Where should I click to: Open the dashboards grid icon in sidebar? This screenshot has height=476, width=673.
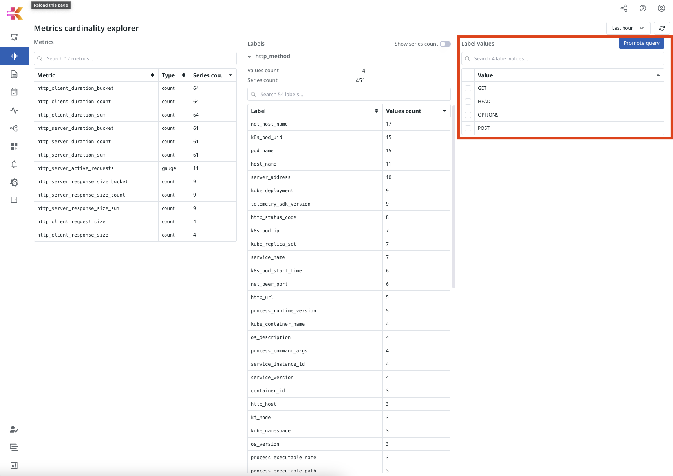14,146
